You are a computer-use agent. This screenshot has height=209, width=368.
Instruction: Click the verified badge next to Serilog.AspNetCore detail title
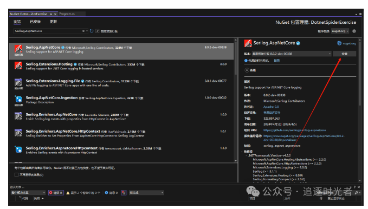tap(298, 43)
